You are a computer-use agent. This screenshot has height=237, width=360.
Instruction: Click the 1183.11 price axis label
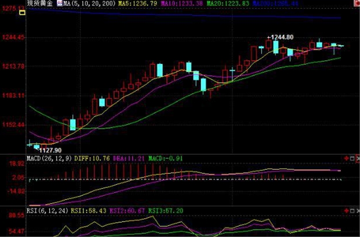pyautogui.click(x=13, y=96)
